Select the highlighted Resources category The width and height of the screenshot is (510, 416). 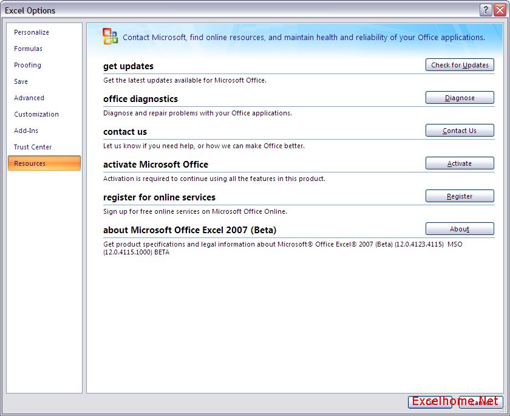pos(44,163)
